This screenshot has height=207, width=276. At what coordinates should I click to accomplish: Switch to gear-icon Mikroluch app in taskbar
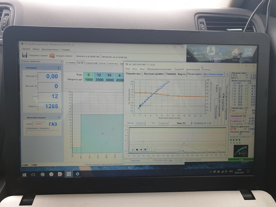click(x=77, y=174)
